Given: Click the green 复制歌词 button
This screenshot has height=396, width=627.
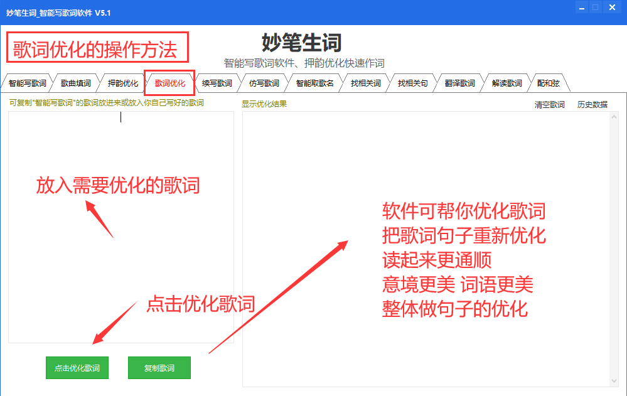Looking at the screenshot, I should pos(159,368).
